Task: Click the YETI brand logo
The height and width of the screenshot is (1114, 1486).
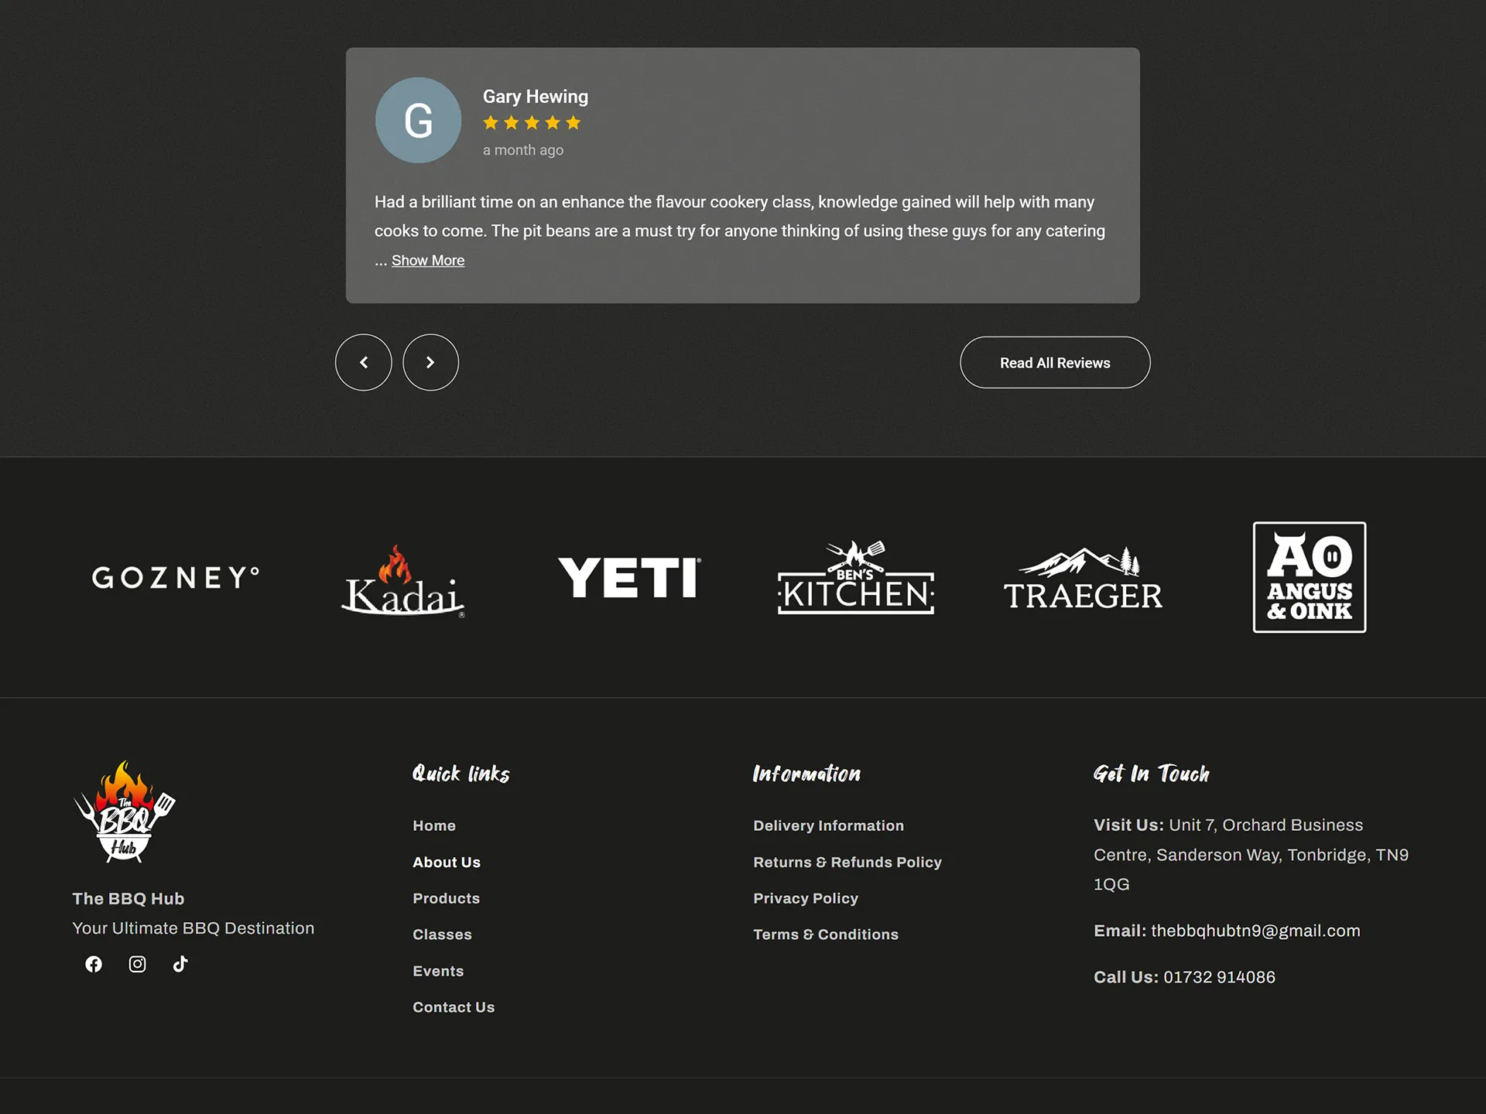Action: tap(629, 577)
